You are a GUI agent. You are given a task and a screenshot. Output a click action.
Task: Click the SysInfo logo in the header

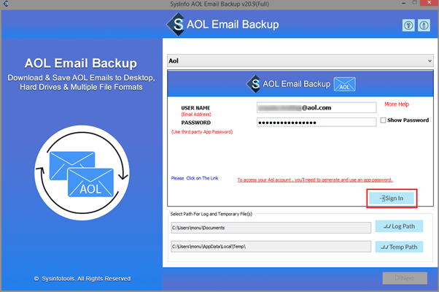(x=176, y=24)
